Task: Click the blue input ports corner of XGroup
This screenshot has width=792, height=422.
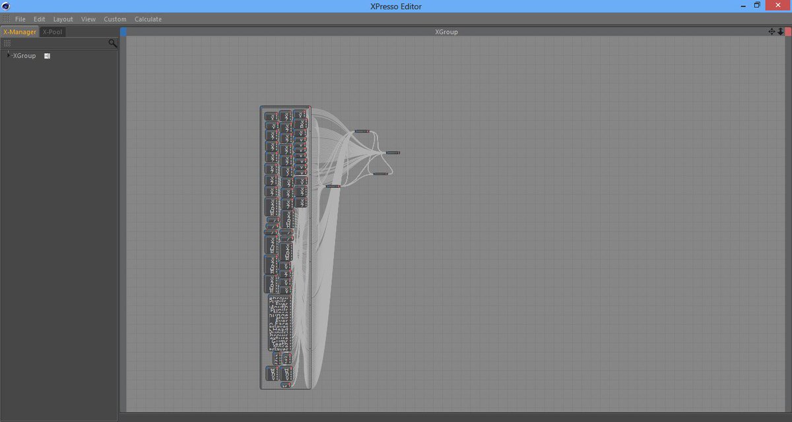Action: click(123, 32)
